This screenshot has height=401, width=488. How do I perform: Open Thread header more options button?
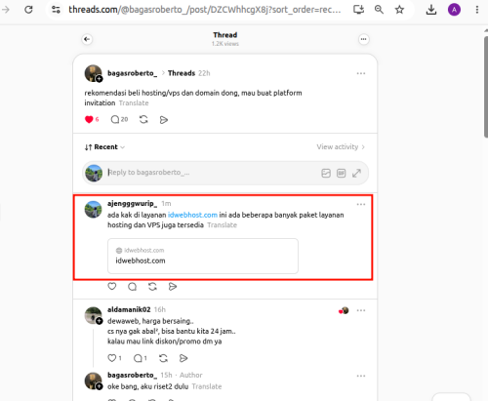363,39
